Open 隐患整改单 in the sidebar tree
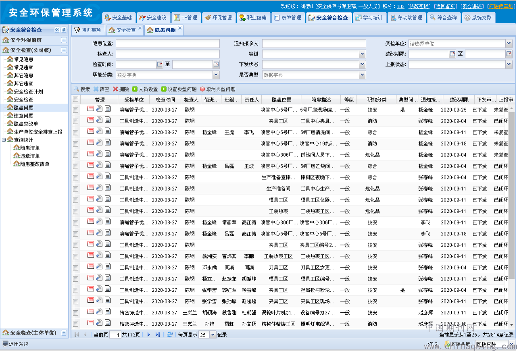The width and height of the screenshot is (517, 351). 26,124
